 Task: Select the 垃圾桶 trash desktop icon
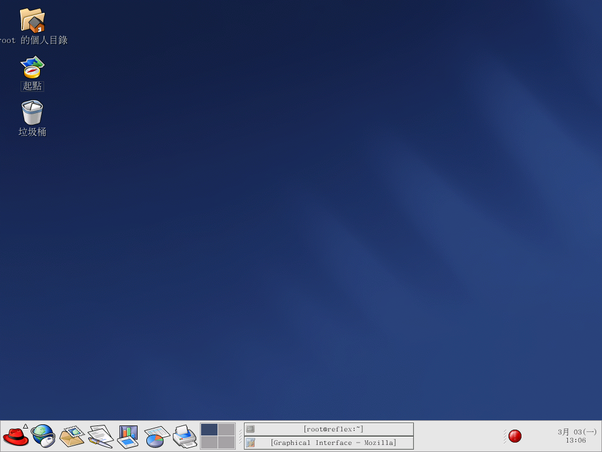pos(32,113)
